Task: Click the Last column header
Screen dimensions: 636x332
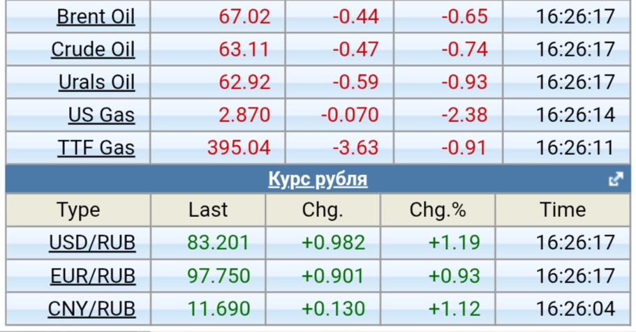Action: (208, 210)
